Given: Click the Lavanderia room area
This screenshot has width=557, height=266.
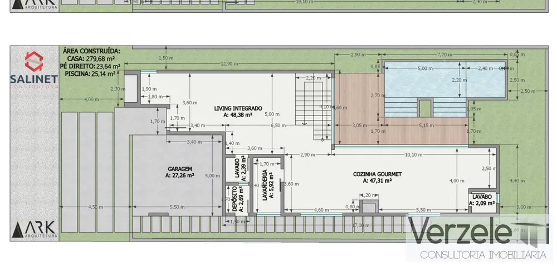Looking at the screenshot, I should (x=268, y=185).
